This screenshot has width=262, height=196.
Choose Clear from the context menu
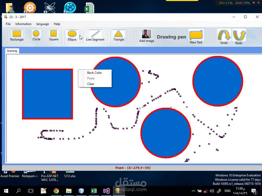pos(95,84)
